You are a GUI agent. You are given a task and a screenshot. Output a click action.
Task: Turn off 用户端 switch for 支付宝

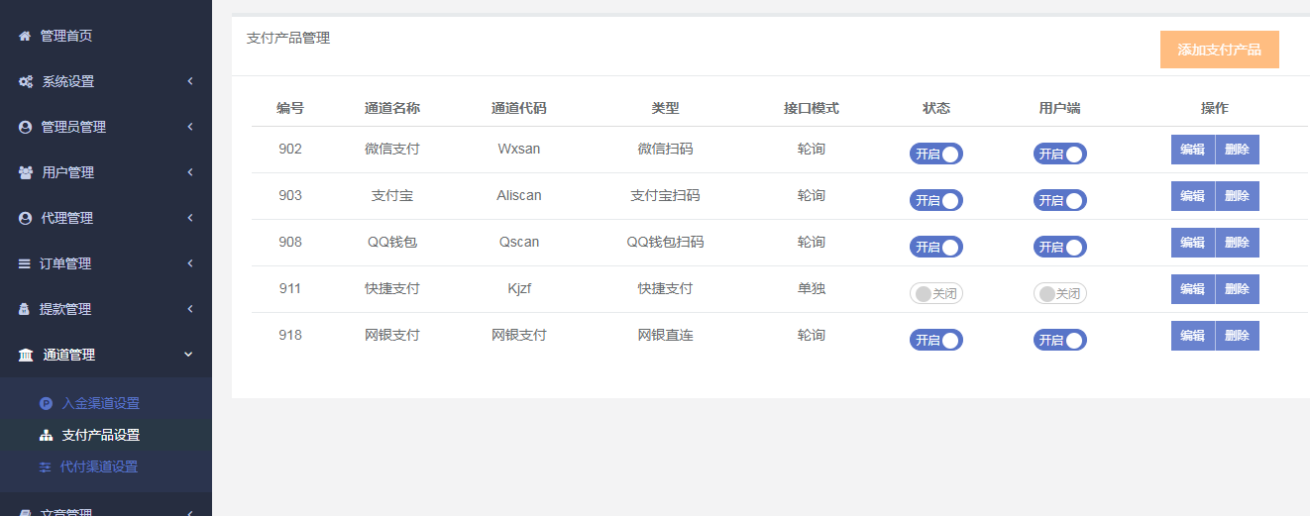(x=1059, y=200)
